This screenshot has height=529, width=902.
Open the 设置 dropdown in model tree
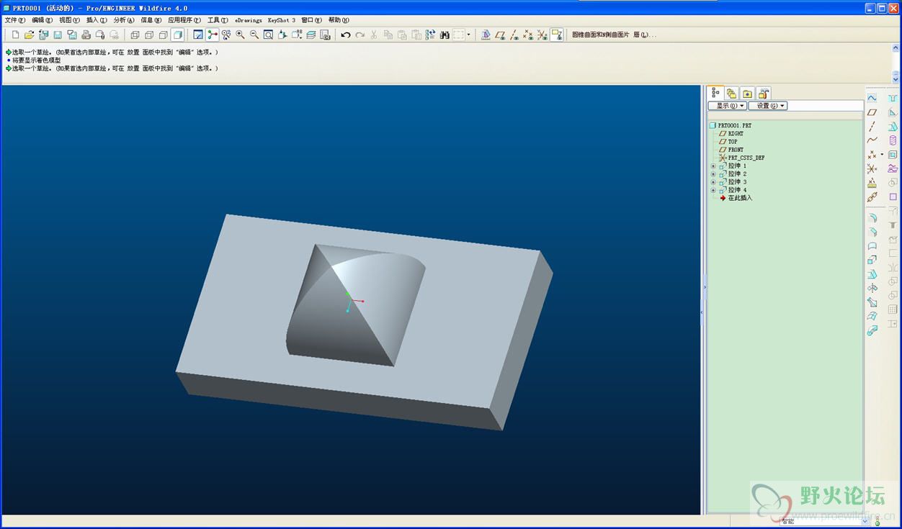point(768,106)
